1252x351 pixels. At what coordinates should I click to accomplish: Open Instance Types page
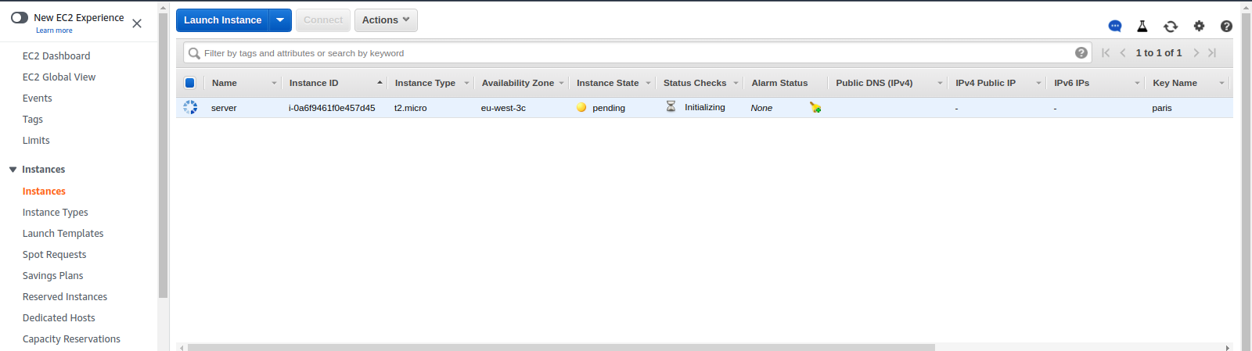click(x=56, y=212)
